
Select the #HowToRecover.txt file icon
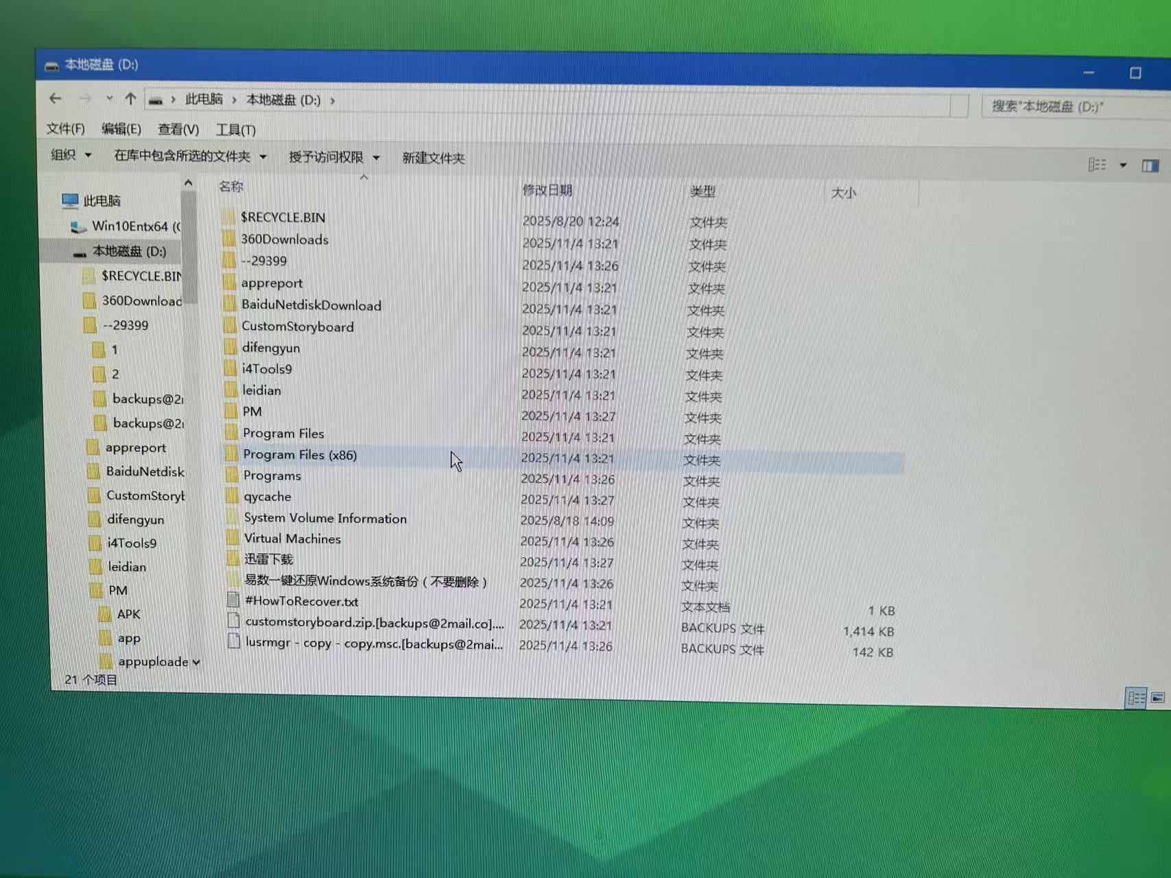[x=233, y=600]
